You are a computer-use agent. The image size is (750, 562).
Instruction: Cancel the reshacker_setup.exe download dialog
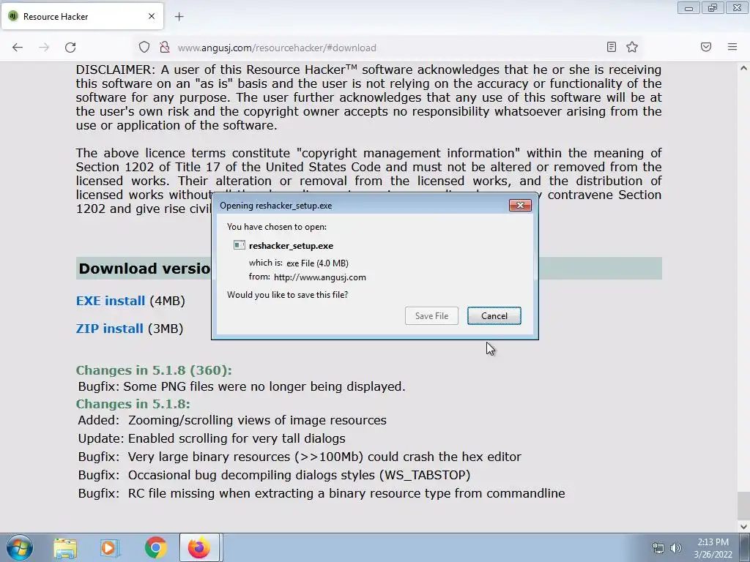[494, 316]
